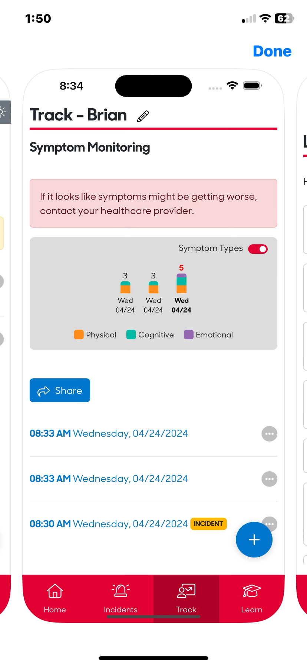This screenshot has width=307, height=666.
Task: Tap the INCIDENT badge on the 08:30 entry
Action: pos(208,524)
